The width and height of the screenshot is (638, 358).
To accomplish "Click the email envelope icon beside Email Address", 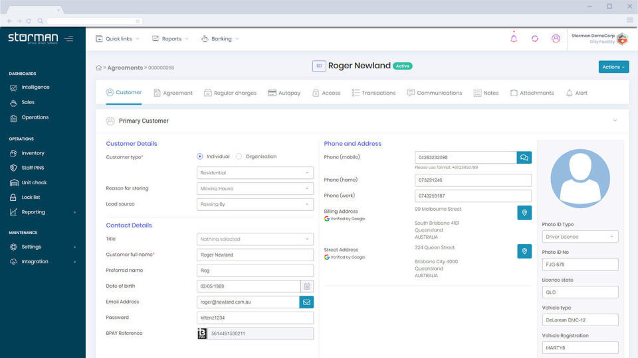I will pos(306,302).
